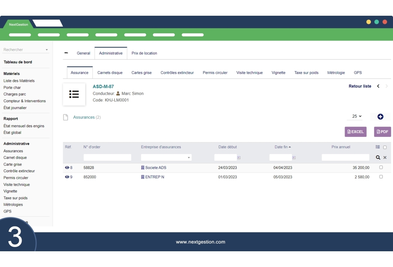
Task: Click the N° d'order filter input field
Action: click(107, 157)
